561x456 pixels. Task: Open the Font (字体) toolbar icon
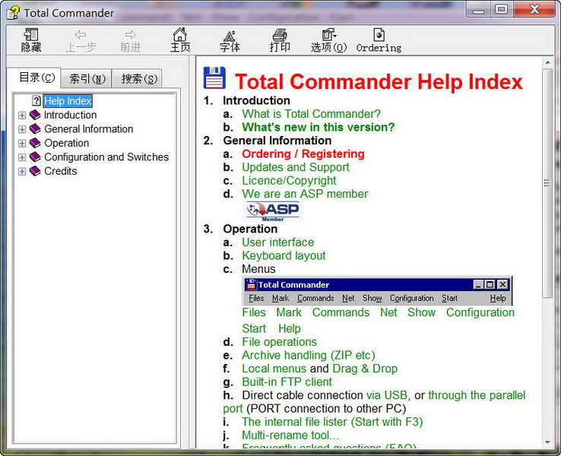[230, 36]
